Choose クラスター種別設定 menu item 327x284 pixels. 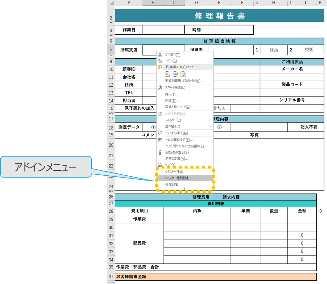pos(177,178)
